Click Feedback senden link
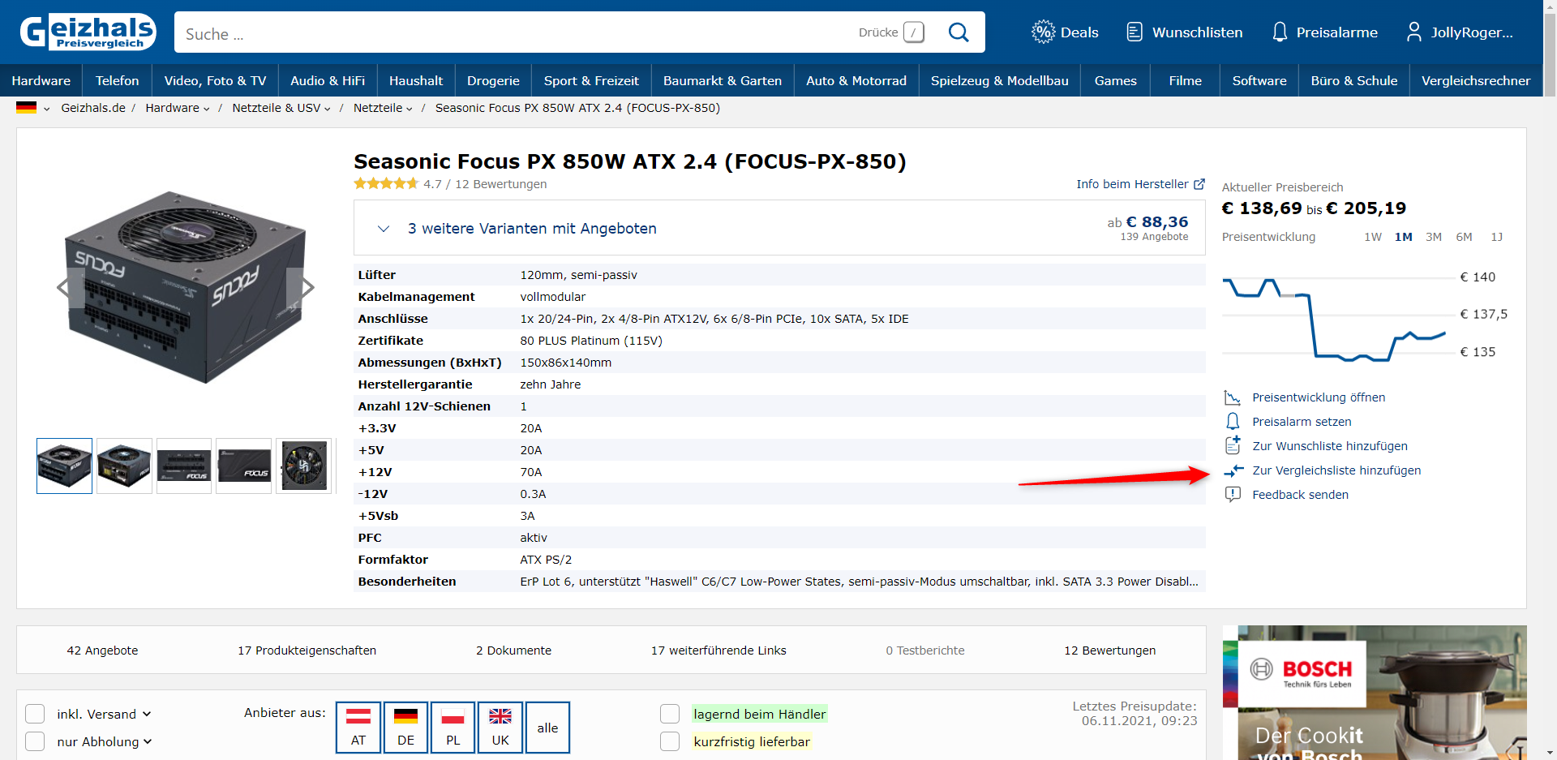 [1300, 495]
